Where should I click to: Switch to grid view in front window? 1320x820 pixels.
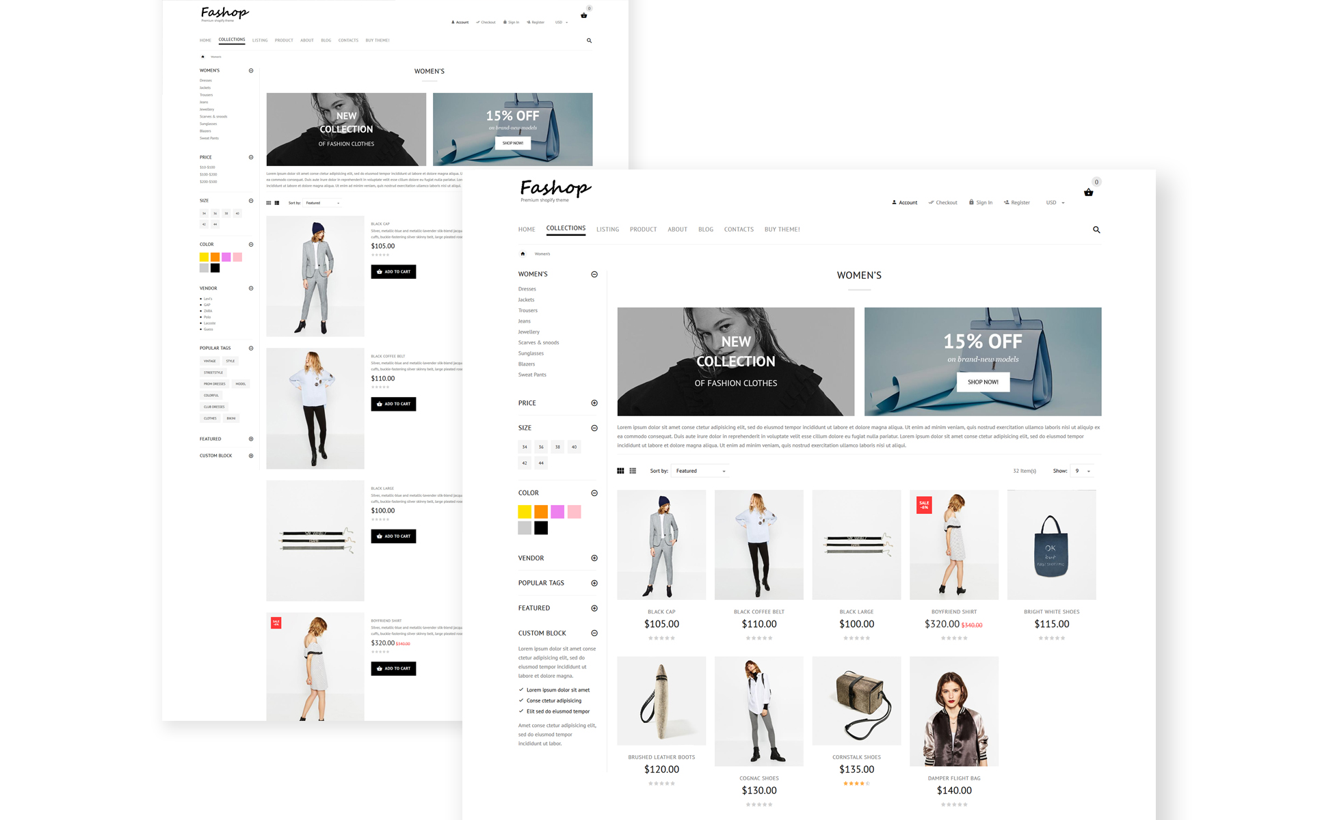click(x=620, y=471)
